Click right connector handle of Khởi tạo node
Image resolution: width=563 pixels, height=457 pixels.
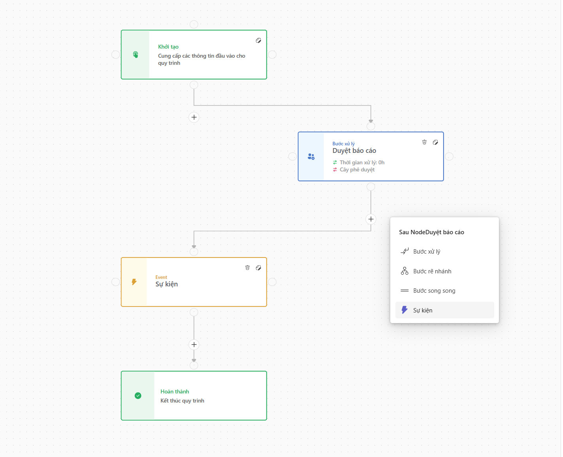tap(272, 55)
